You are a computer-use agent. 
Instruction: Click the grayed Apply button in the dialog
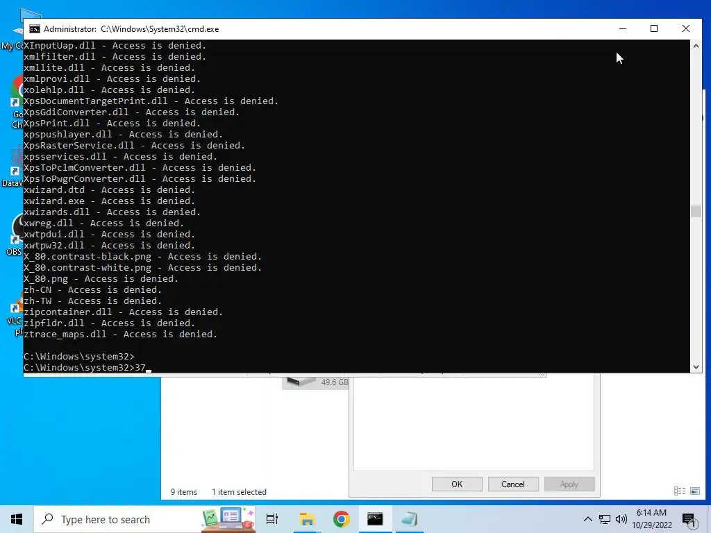click(x=569, y=484)
